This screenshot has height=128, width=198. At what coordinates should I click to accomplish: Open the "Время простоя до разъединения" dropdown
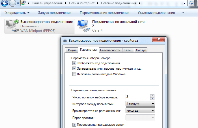coord(140,111)
